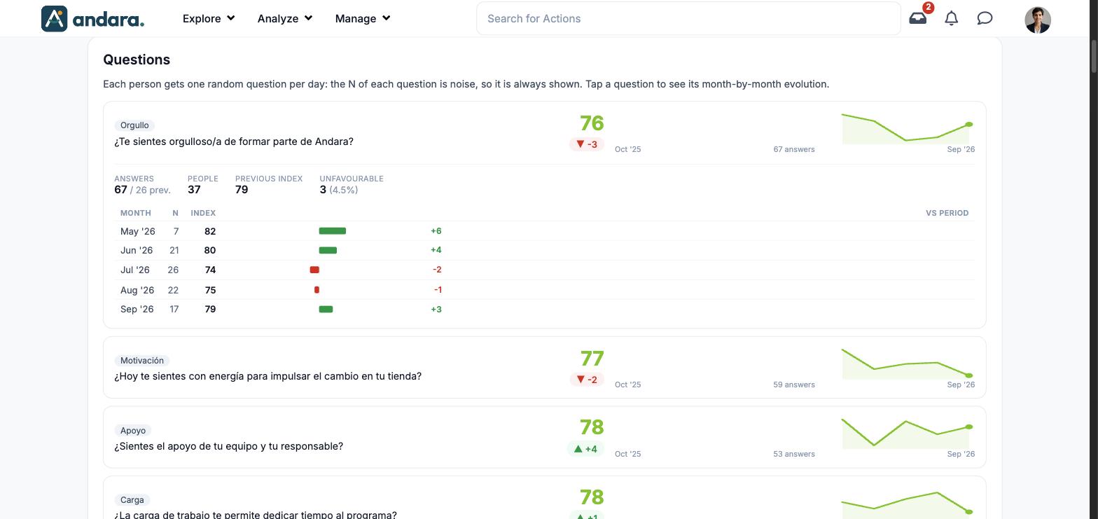Expand the Motivación question card
The width and height of the screenshot is (1098, 519).
click(545, 368)
